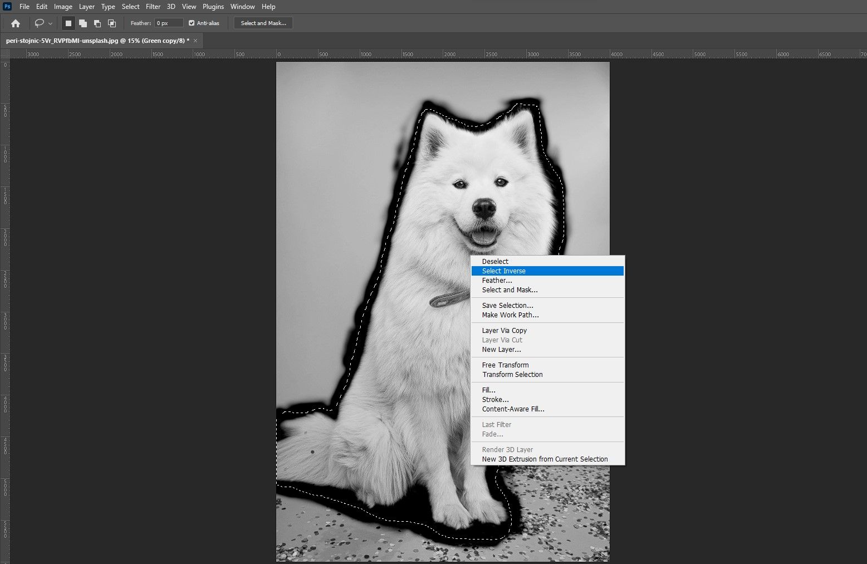Click the Home icon in options bar
This screenshot has height=564, width=867.
16,23
